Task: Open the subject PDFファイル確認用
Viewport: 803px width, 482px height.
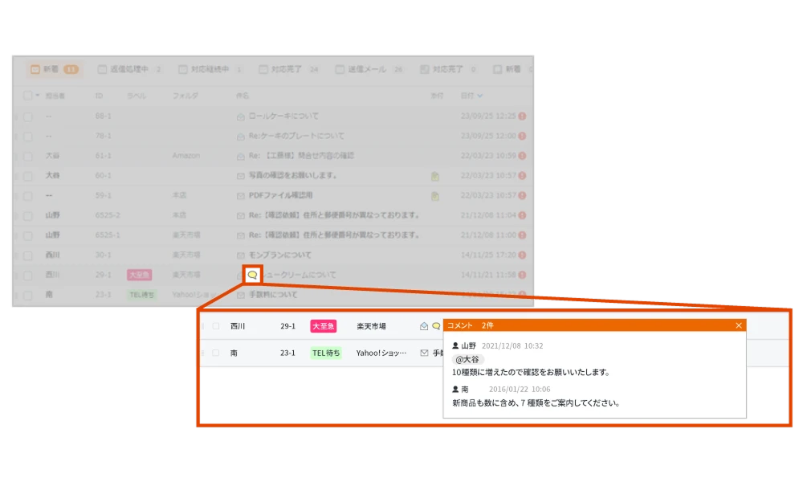Action: [x=280, y=196]
